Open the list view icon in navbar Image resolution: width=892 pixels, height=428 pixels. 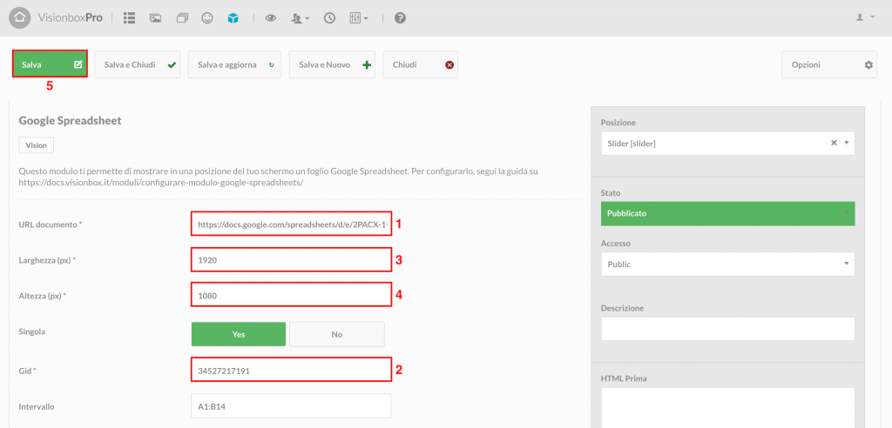point(129,18)
